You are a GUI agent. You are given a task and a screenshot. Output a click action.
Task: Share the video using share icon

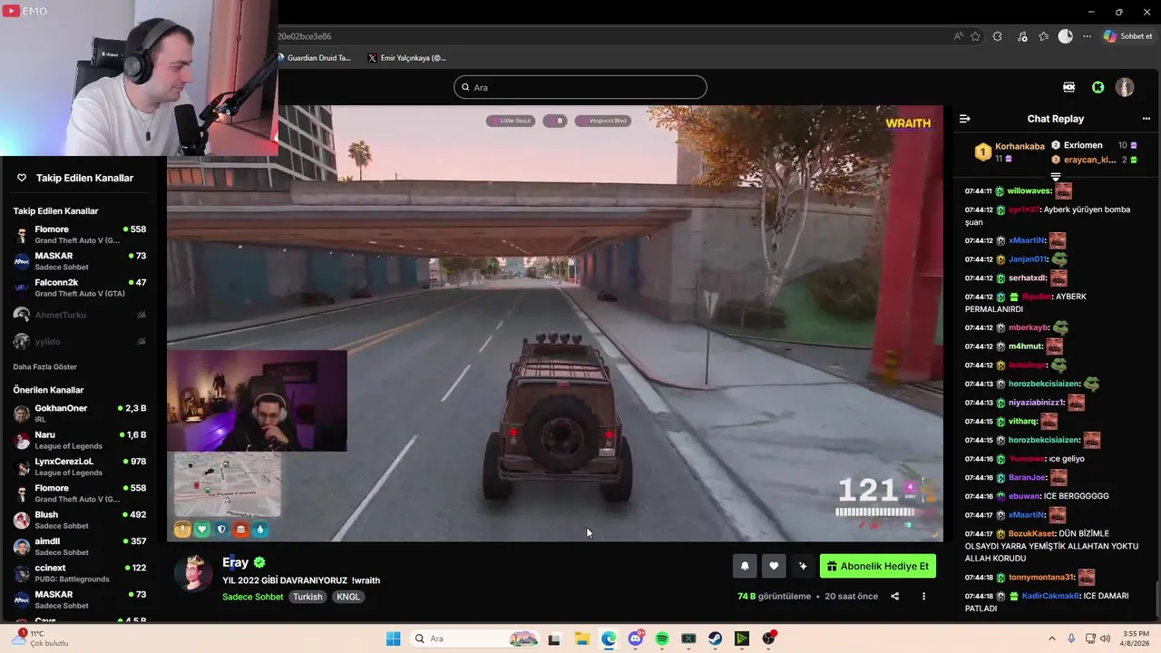895,596
